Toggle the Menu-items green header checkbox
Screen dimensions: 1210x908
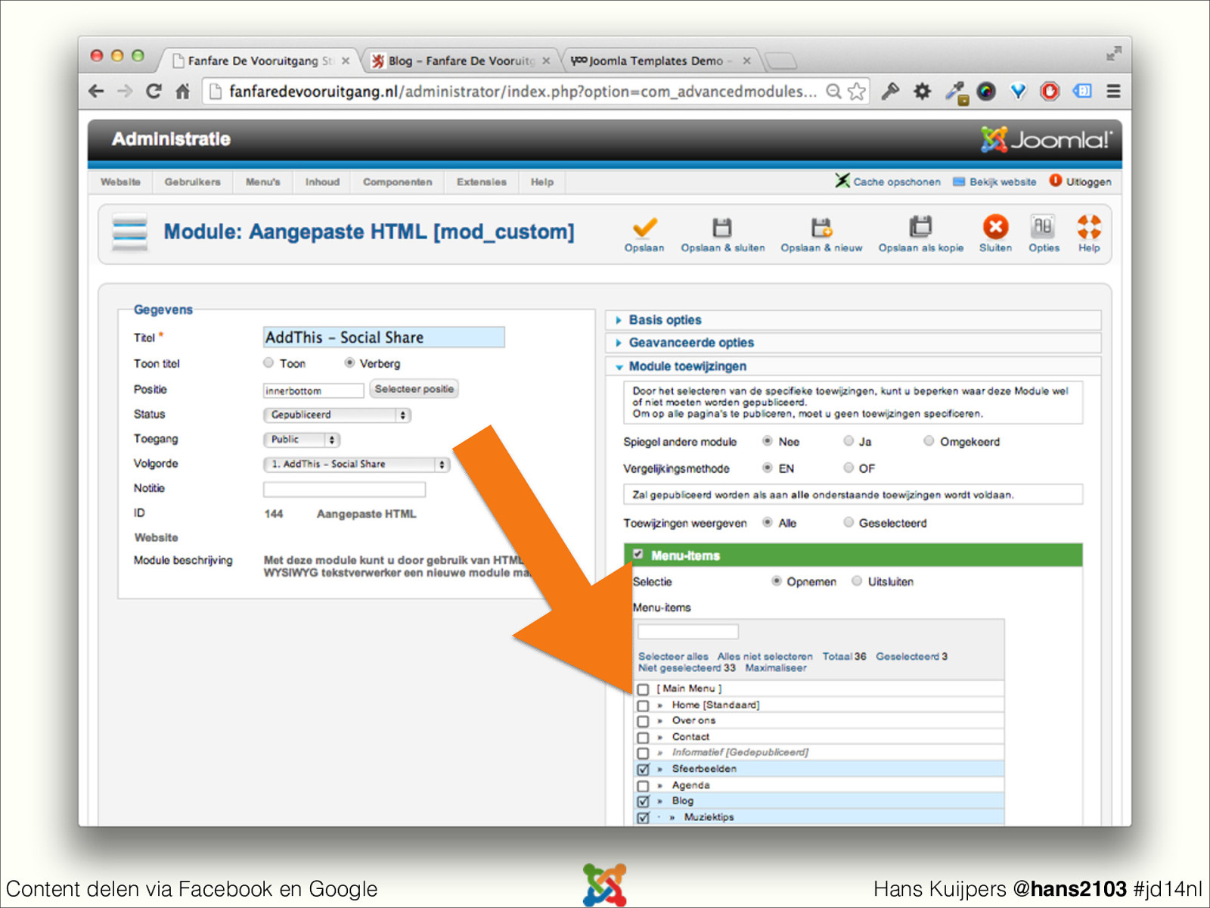coord(638,555)
